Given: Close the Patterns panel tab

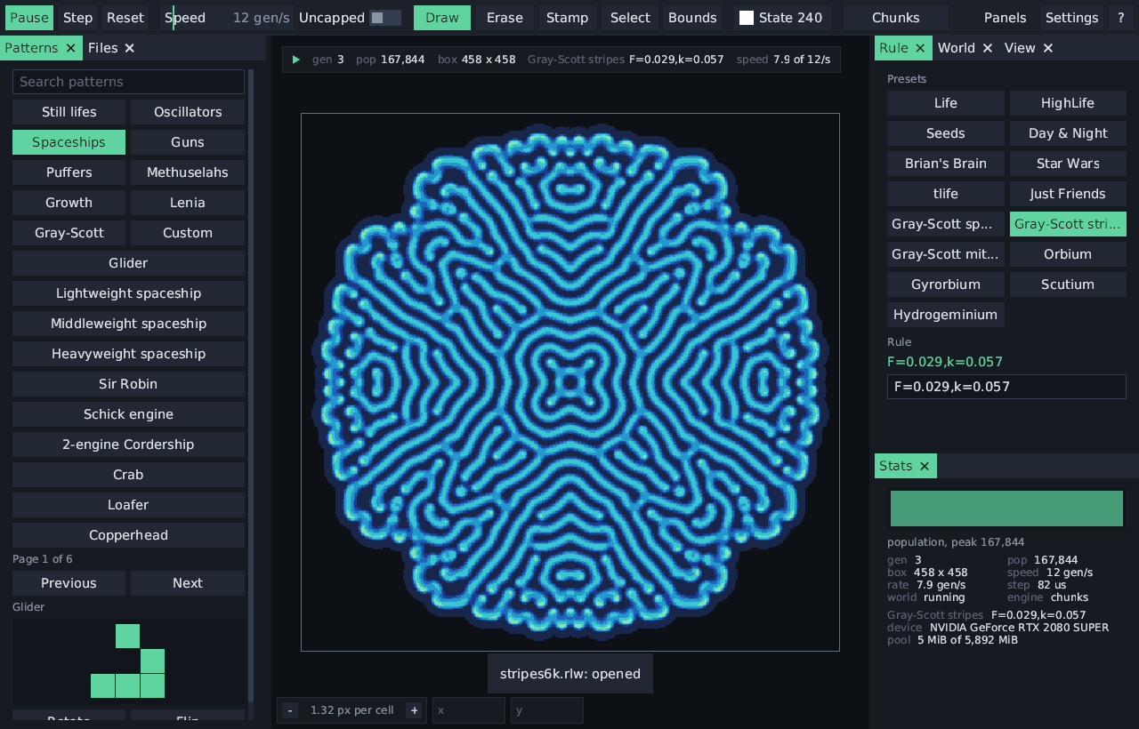Looking at the screenshot, I should (x=70, y=48).
